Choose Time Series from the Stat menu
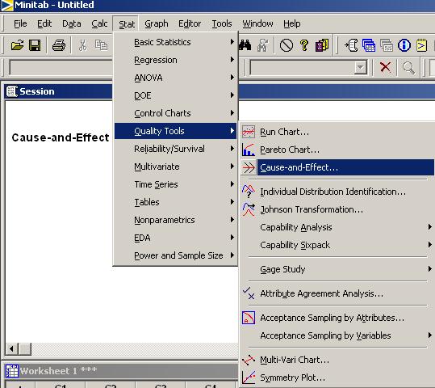Screen dimensions: 435x388 tap(176, 184)
